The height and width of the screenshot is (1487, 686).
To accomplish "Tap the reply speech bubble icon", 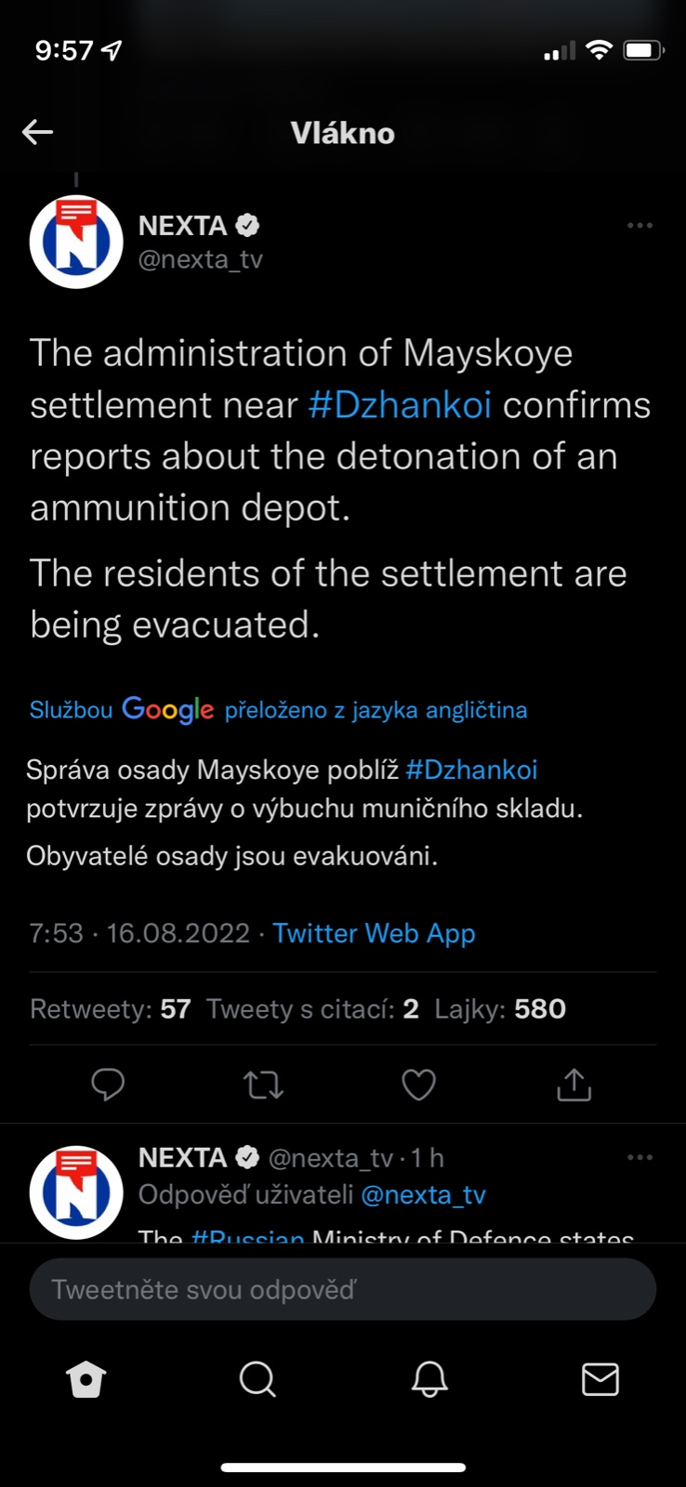I will [108, 1084].
